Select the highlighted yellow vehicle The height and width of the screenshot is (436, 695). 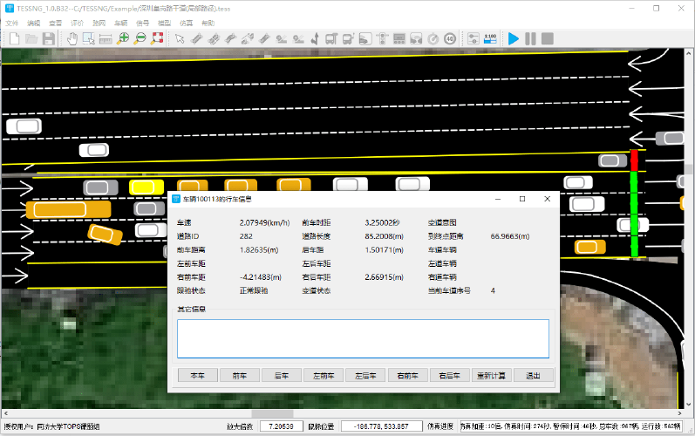pos(146,187)
